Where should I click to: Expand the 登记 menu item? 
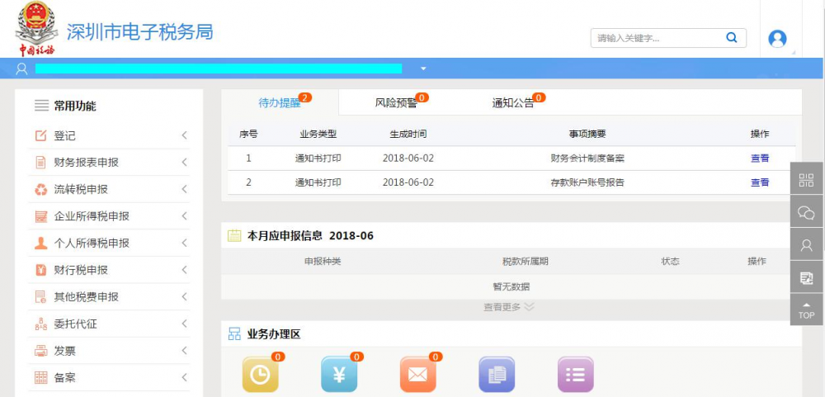tap(109, 135)
